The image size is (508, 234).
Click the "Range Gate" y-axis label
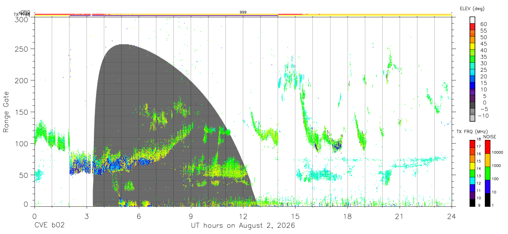click(6, 112)
